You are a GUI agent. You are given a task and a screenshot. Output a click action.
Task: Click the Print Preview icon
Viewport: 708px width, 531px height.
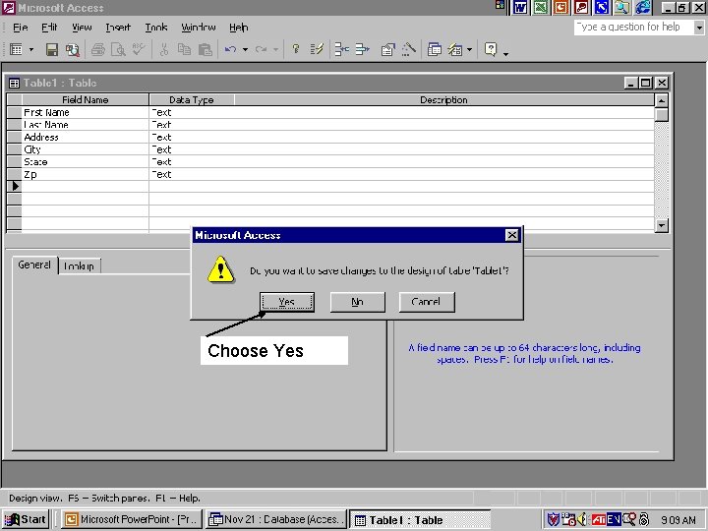coord(118,49)
